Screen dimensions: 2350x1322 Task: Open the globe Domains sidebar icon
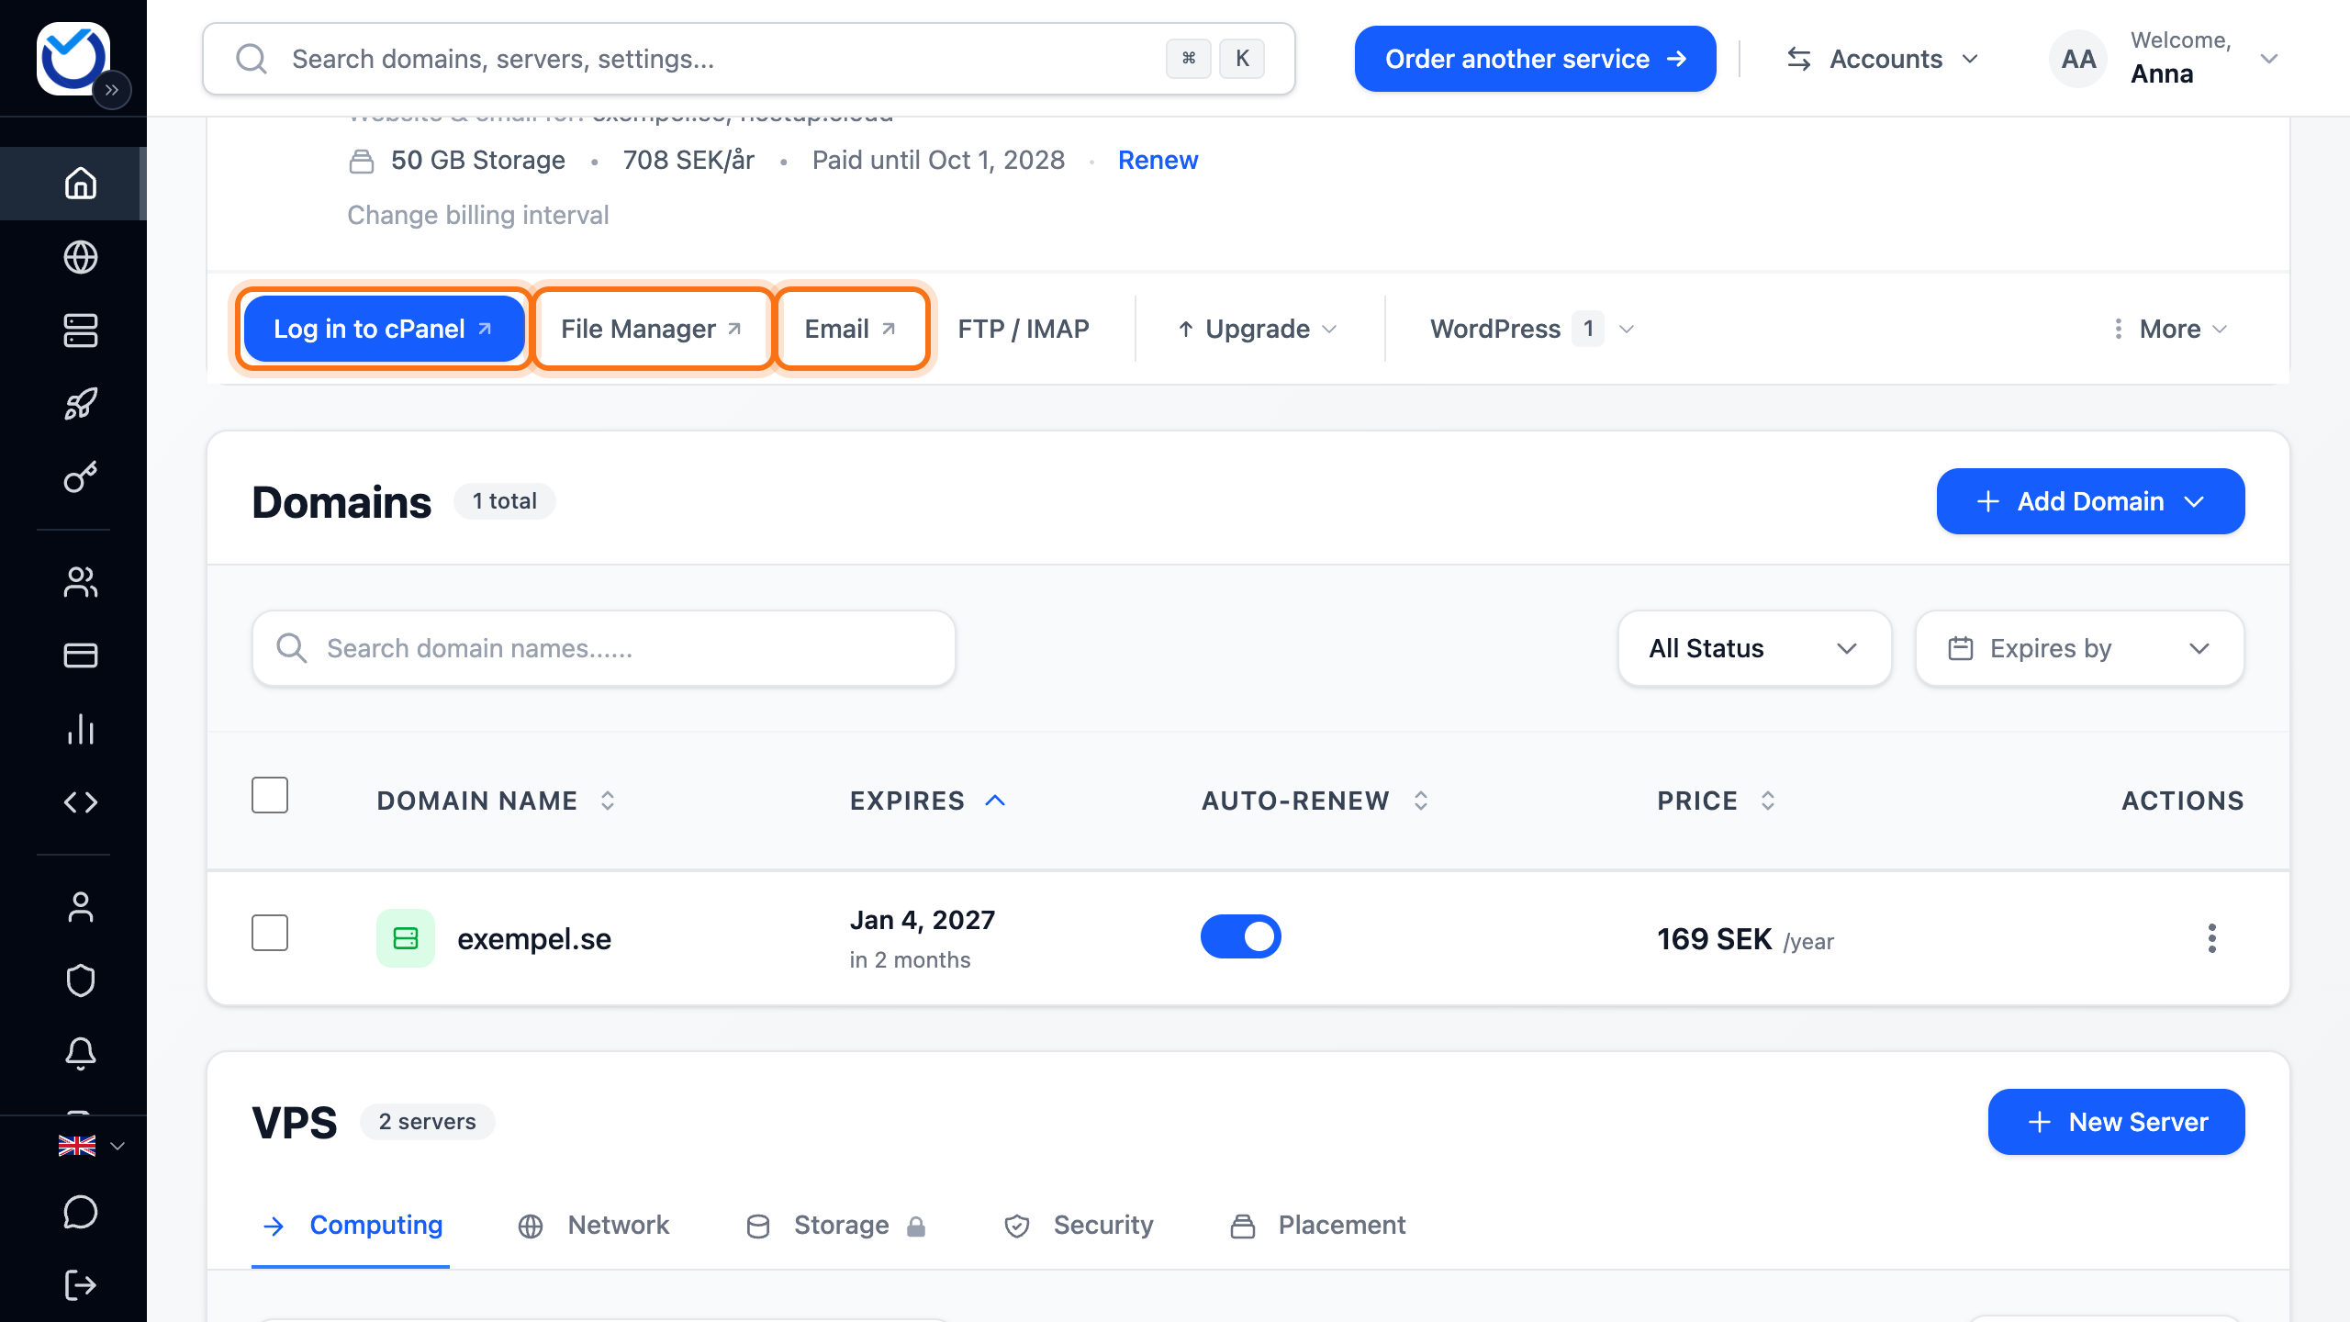point(81,257)
